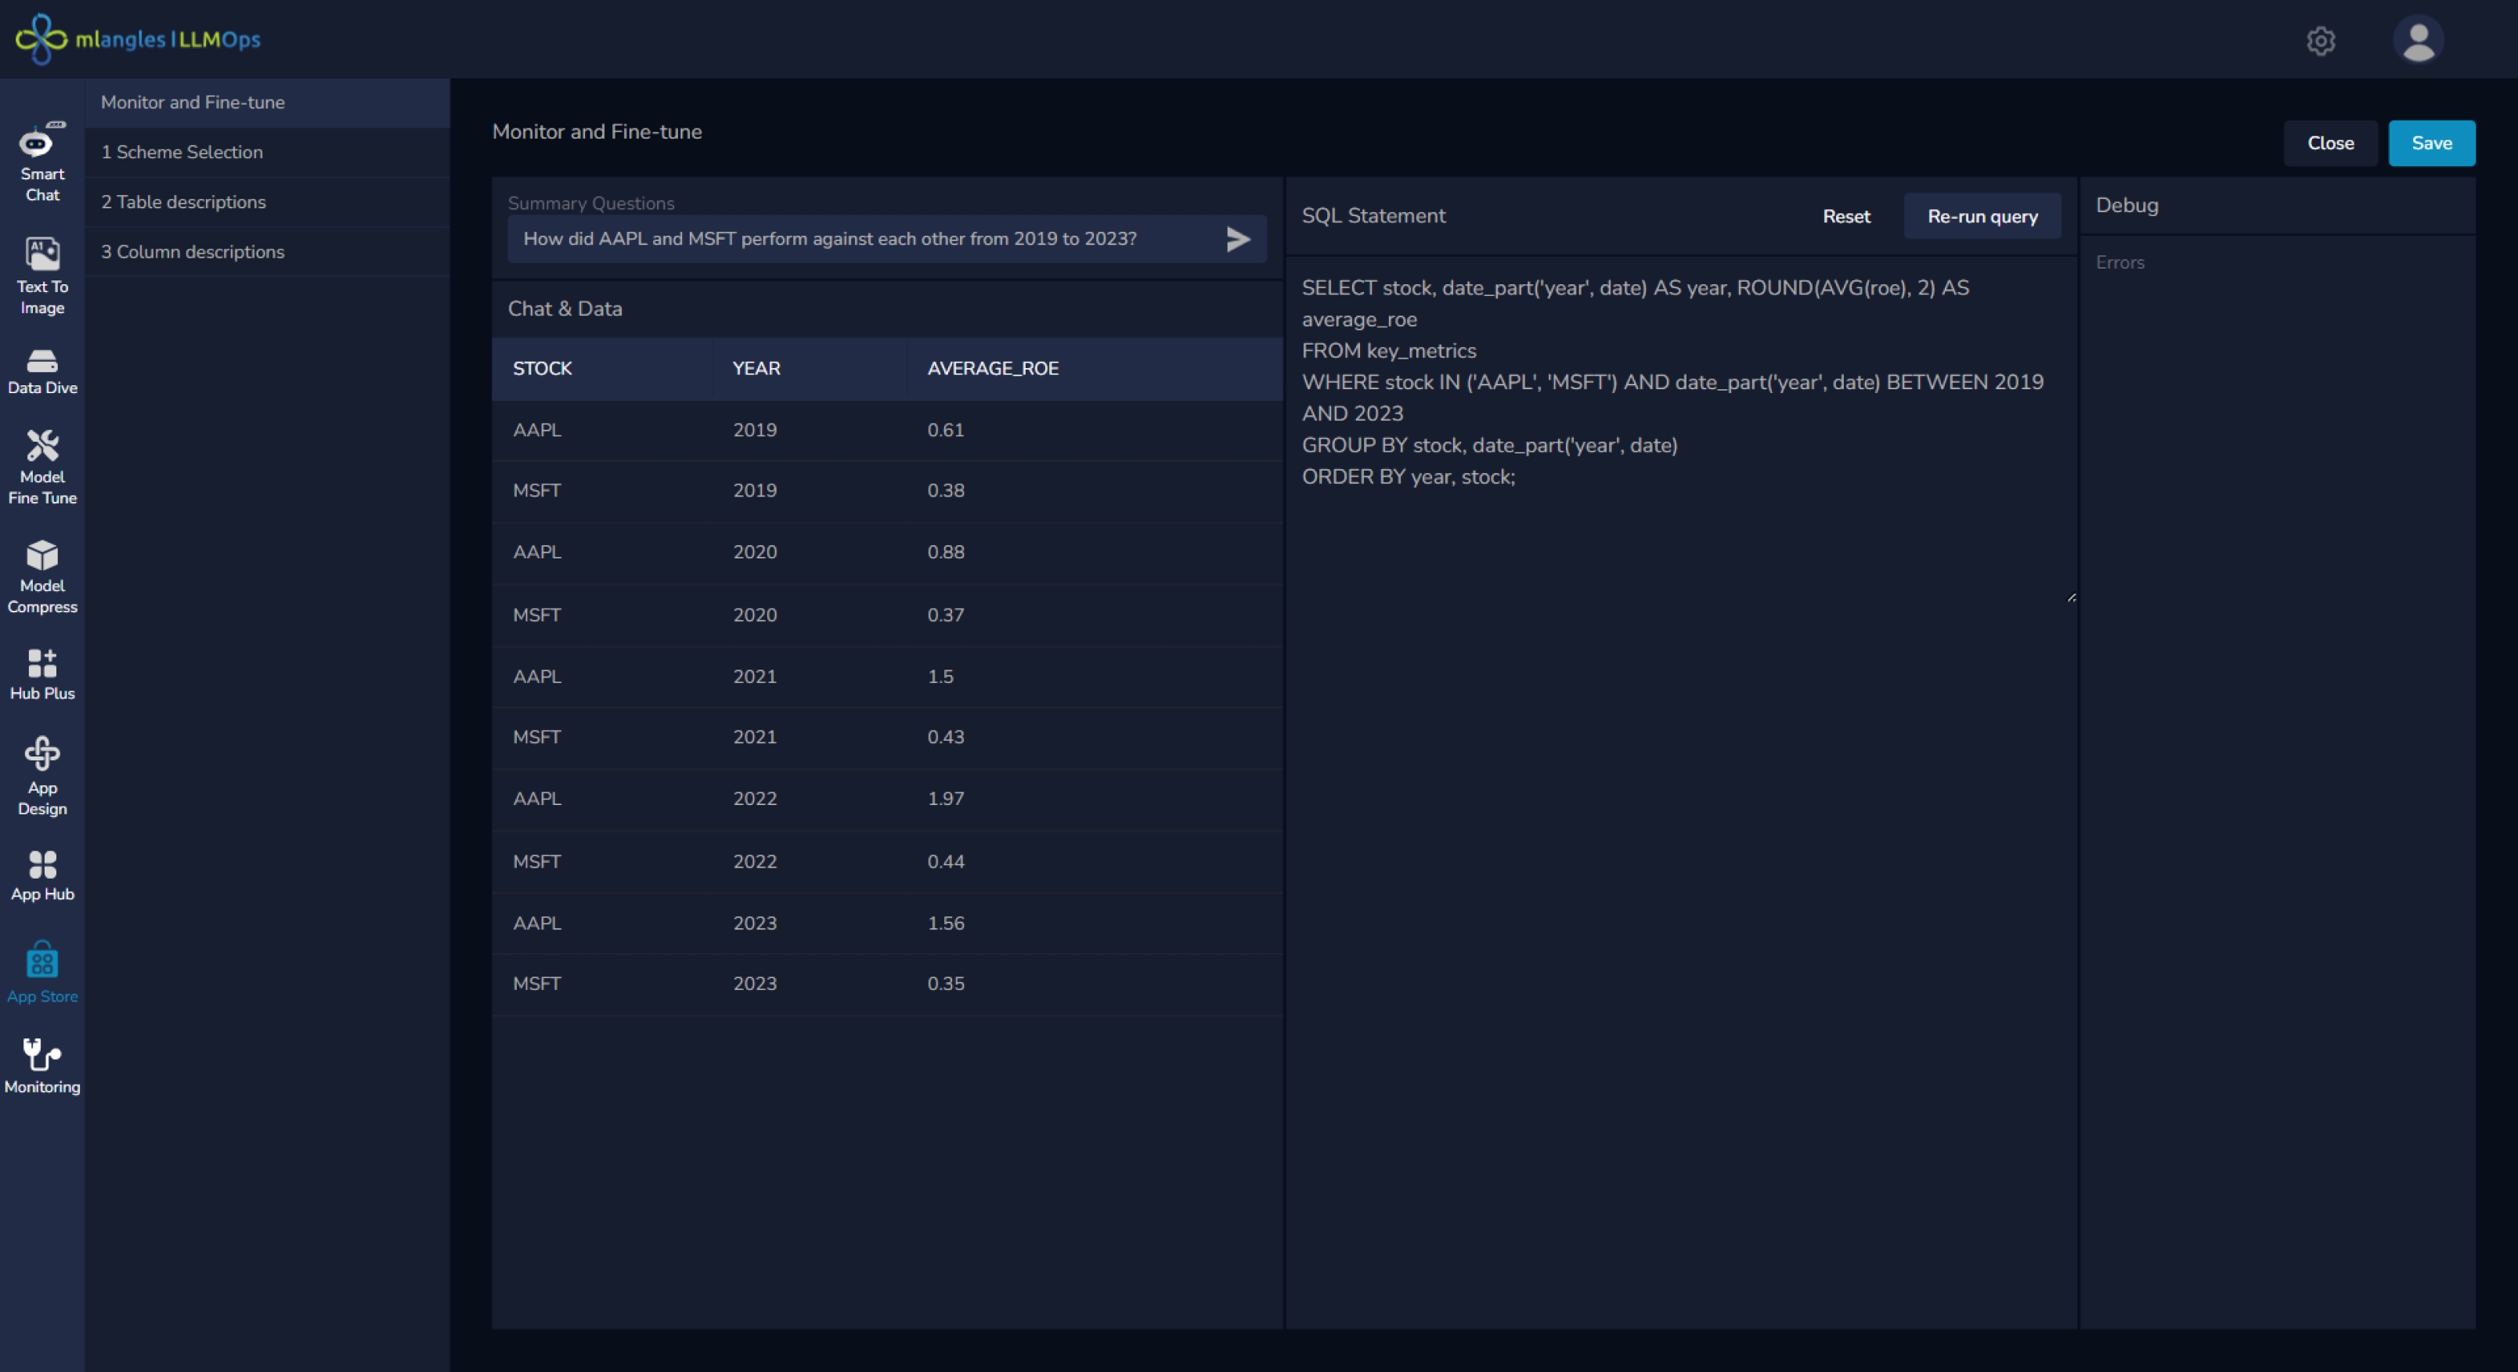Open App Hub section
Image resolution: width=2518 pixels, height=1372 pixels.
coord(42,876)
